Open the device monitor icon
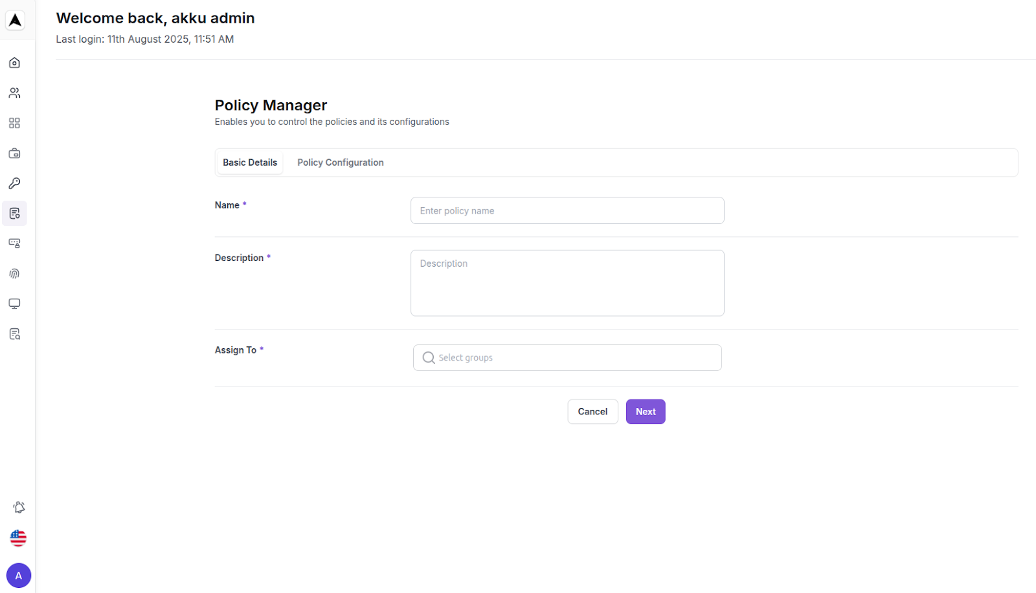 tap(14, 304)
